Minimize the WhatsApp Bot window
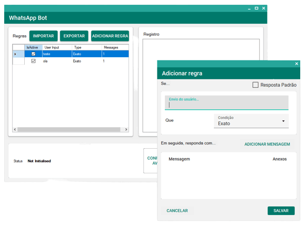306x226 pixels. point(249,8)
